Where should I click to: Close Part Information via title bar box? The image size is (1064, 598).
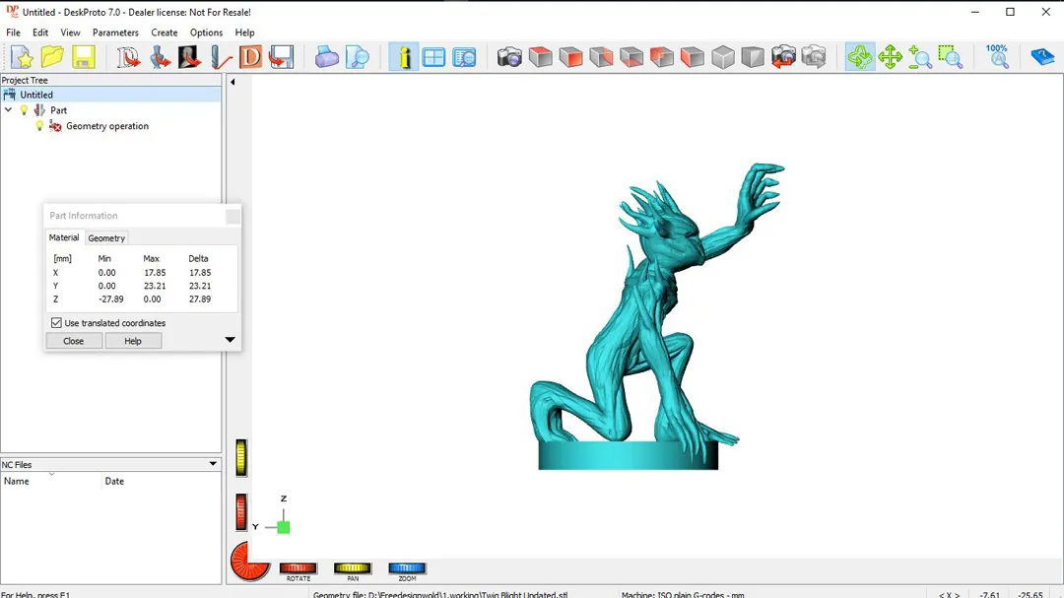pyautogui.click(x=233, y=217)
